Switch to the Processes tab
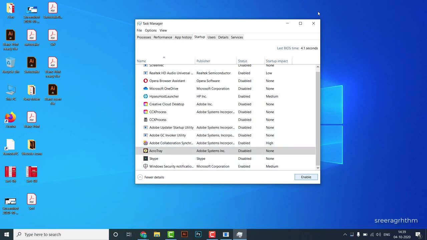 144,37
